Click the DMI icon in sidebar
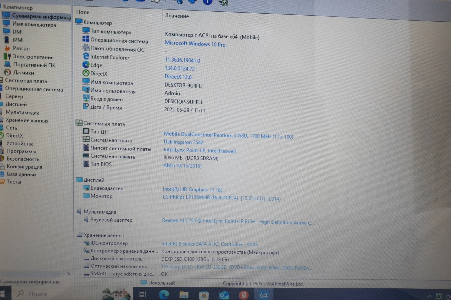 (x=7, y=31)
